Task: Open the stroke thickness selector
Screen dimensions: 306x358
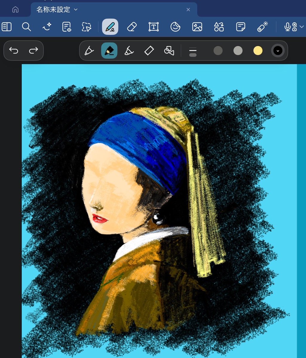Action: pos(193,51)
